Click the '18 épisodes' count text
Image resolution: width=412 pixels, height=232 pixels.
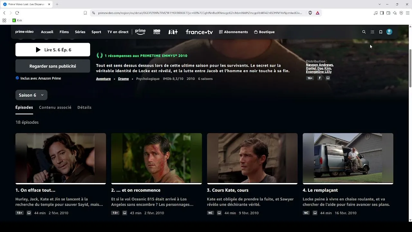click(27, 122)
